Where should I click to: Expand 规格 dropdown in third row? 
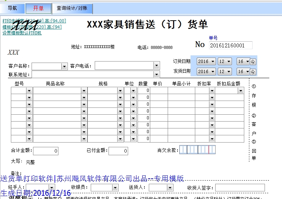click(120, 105)
